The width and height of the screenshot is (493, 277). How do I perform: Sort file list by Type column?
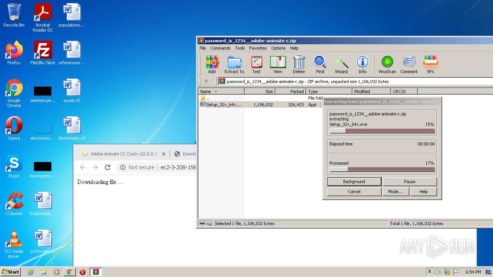pyautogui.click(x=329, y=92)
